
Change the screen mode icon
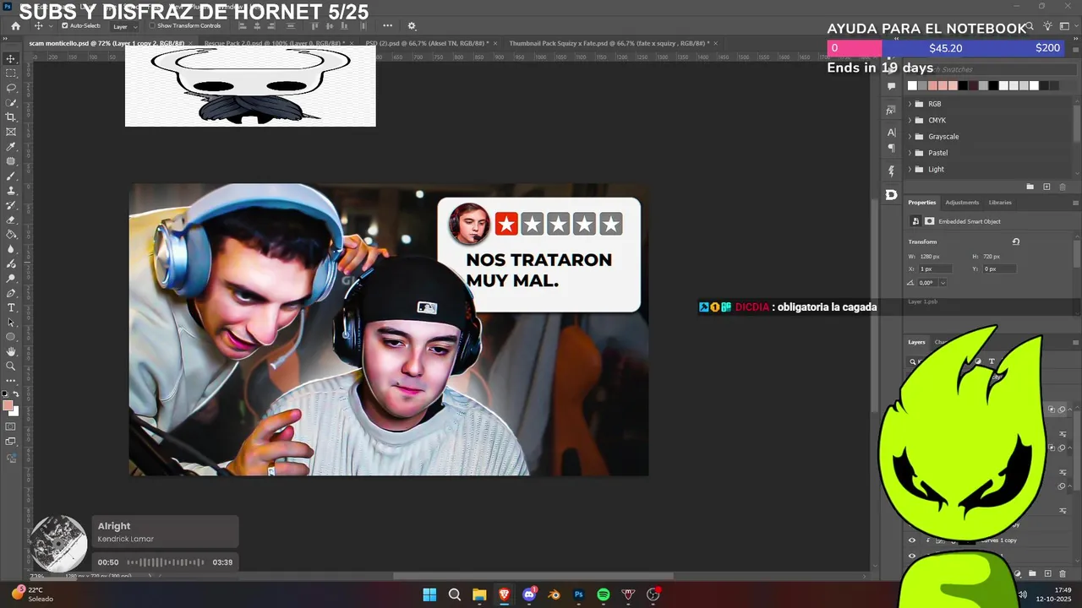coord(11,442)
